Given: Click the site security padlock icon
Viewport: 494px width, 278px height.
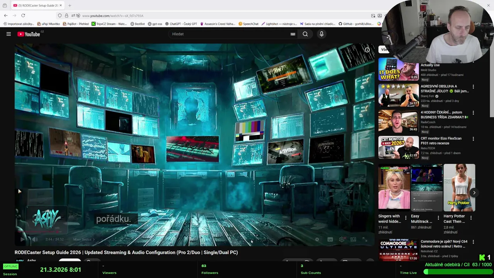Looking at the screenshot, I should [x=66, y=15].
